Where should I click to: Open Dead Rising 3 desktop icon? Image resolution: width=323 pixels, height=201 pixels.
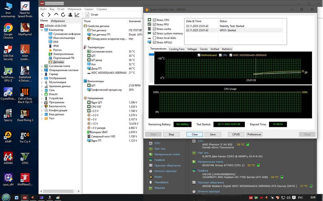click(25, 115)
